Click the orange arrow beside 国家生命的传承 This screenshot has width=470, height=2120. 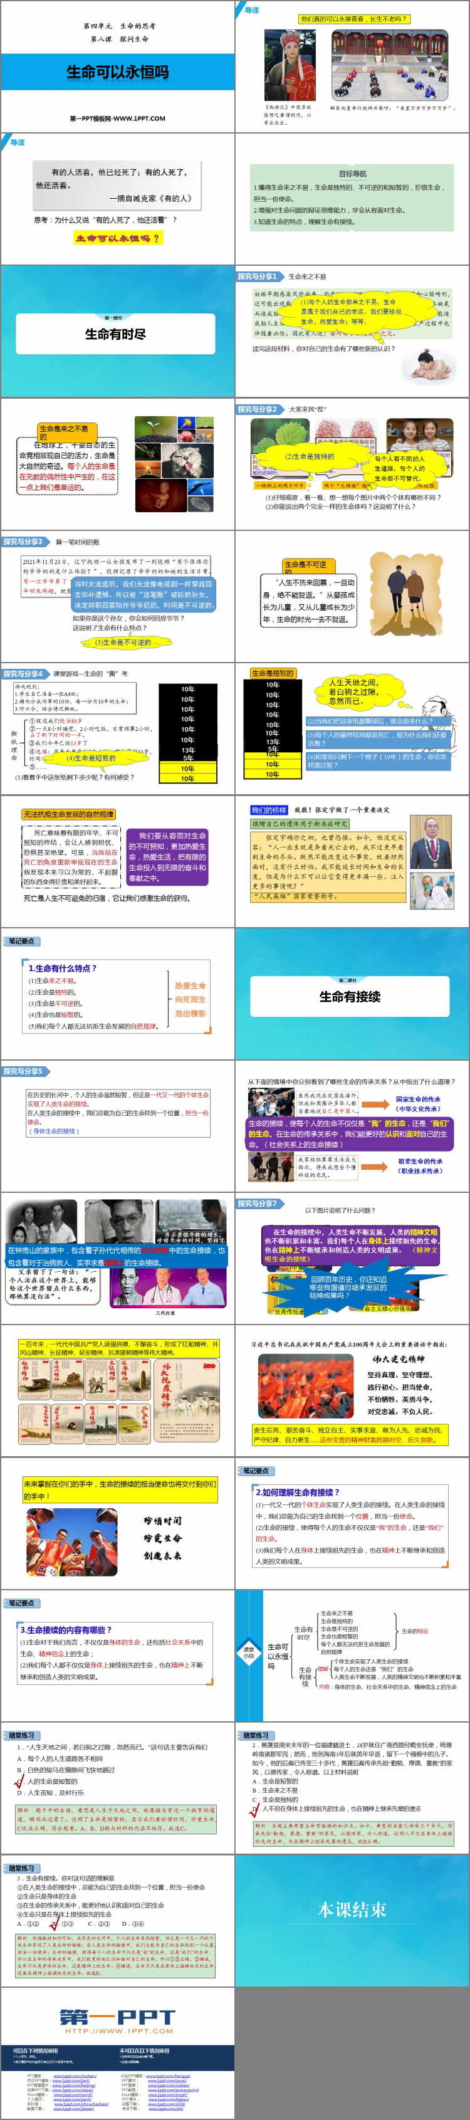tap(375, 1104)
